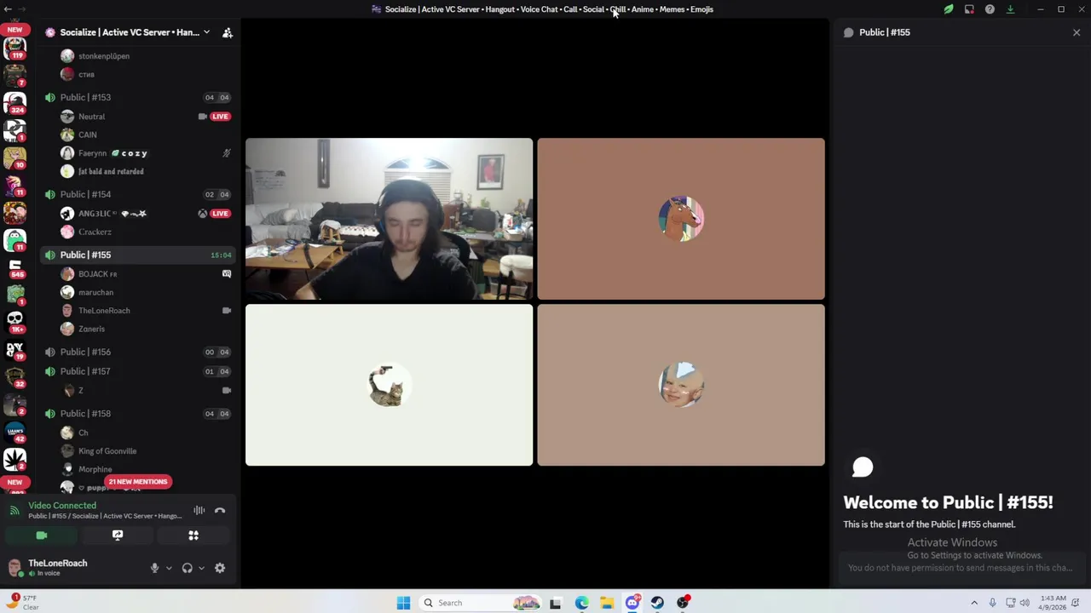Open Windows Start menu
Viewport: 1091px width, 613px height.
pos(403,603)
